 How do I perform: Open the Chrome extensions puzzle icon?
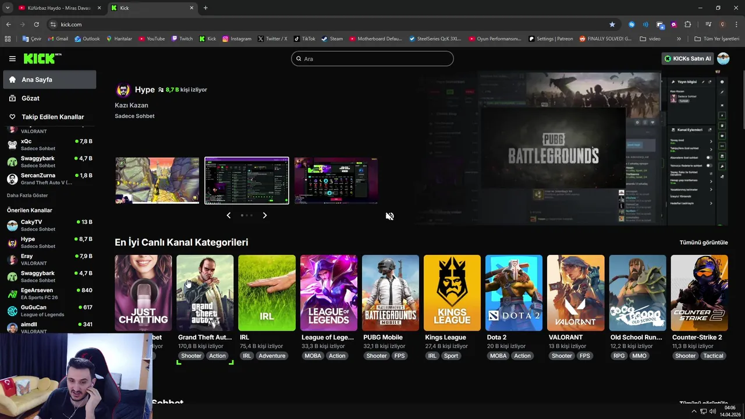pyautogui.click(x=688, y=24)
